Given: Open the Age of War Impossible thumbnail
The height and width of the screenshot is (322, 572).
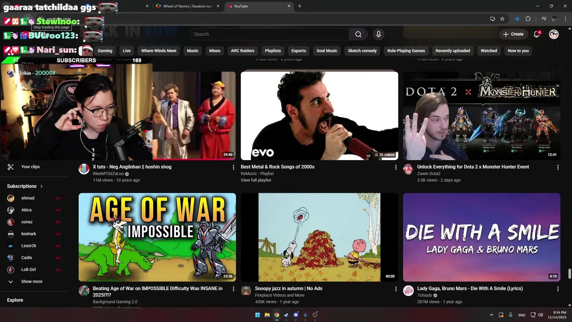Looking at the screenshot, I should (x=157, y=237).
